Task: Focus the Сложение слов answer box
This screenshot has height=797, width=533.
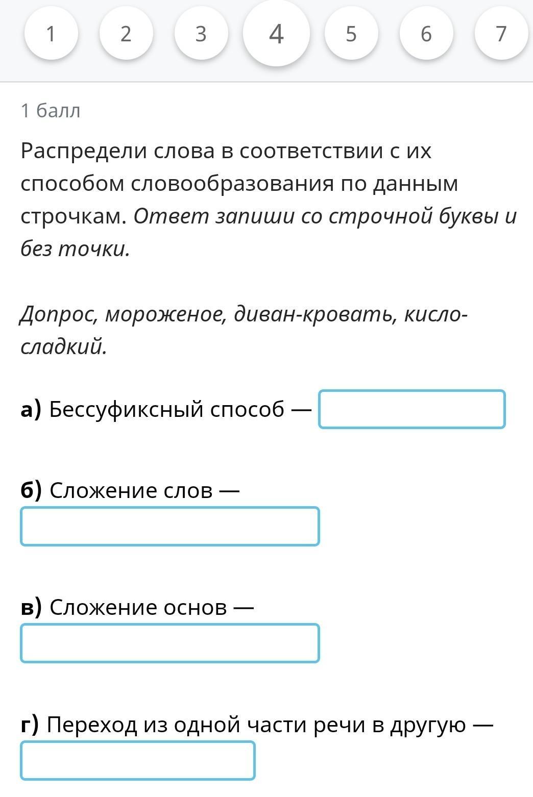Action: [169, 526]
